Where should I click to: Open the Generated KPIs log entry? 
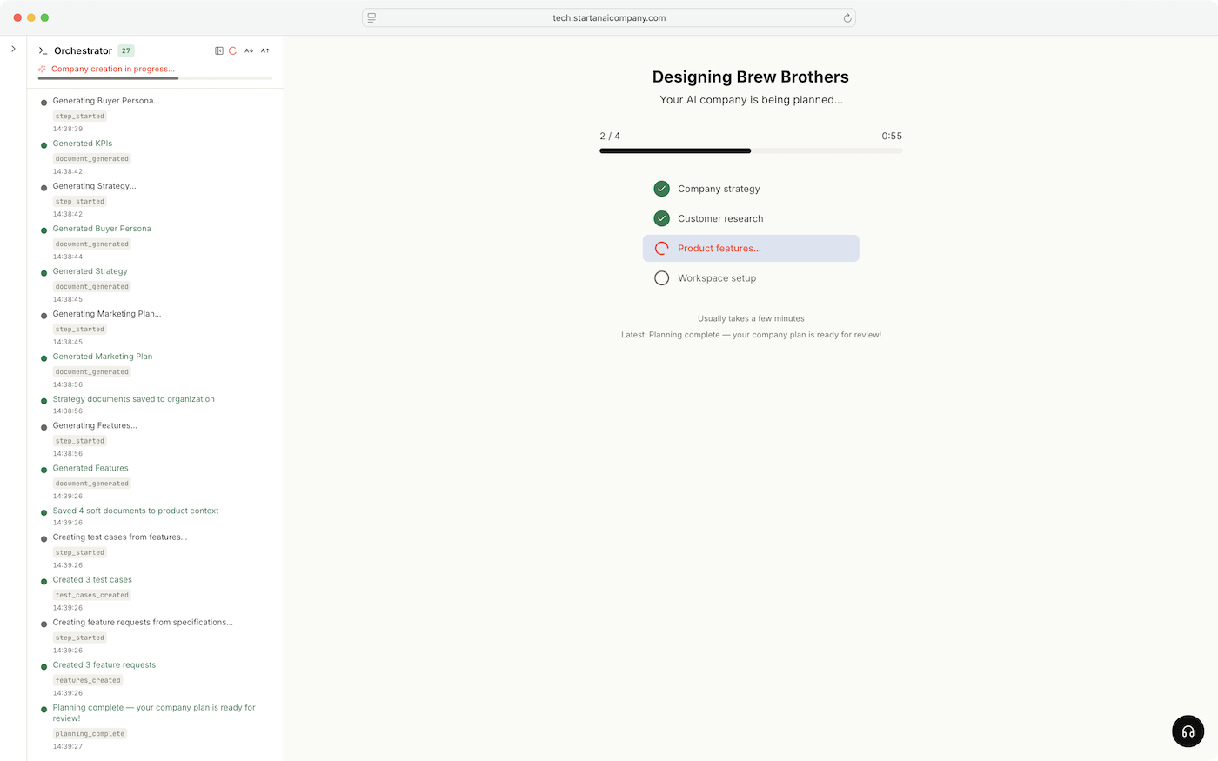coord(83,144)
